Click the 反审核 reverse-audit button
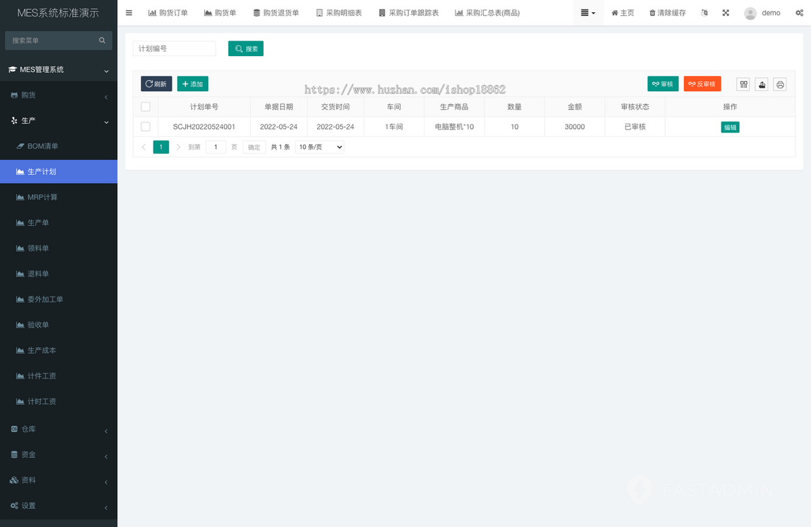The width and height of the screenshot is (811, 527). pyautogui.click(x=702, y=84)
